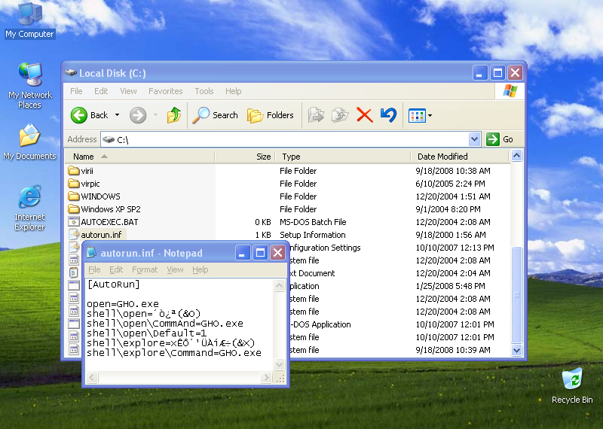Click the Explorer scrollbar up arrow
The height and width of the screenshot is (429, 603).
[516, 156]
